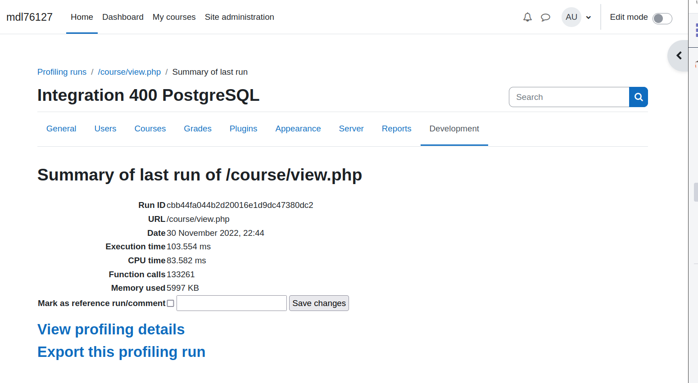Switch to the Appearance tab
The width and height of the screenshot is (698, 383).
pyautogui.click(x=298, y=129)
